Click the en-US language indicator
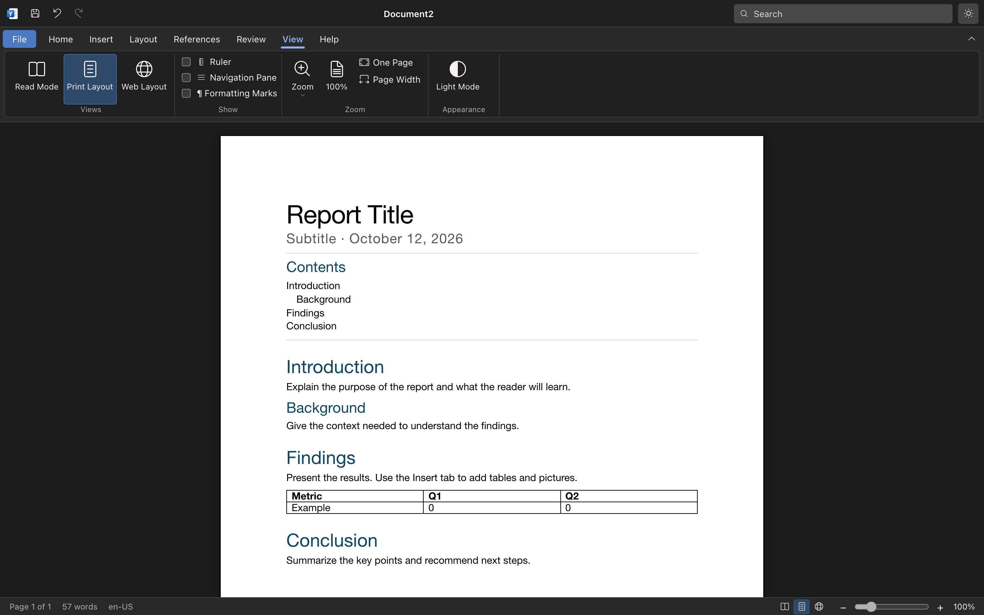The width and height of the screenshot is (984, 615). pos(121,606)
